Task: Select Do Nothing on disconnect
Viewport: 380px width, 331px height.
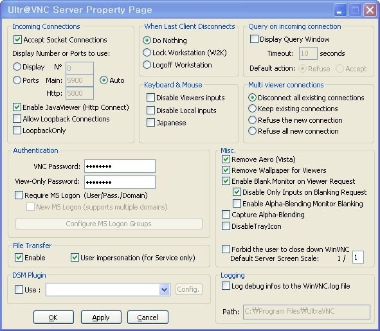Action: pyautogui.click(x=147, y=40)
